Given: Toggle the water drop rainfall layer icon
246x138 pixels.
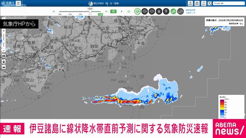Looking at the screenshot, I should click(x=159, y=11).
